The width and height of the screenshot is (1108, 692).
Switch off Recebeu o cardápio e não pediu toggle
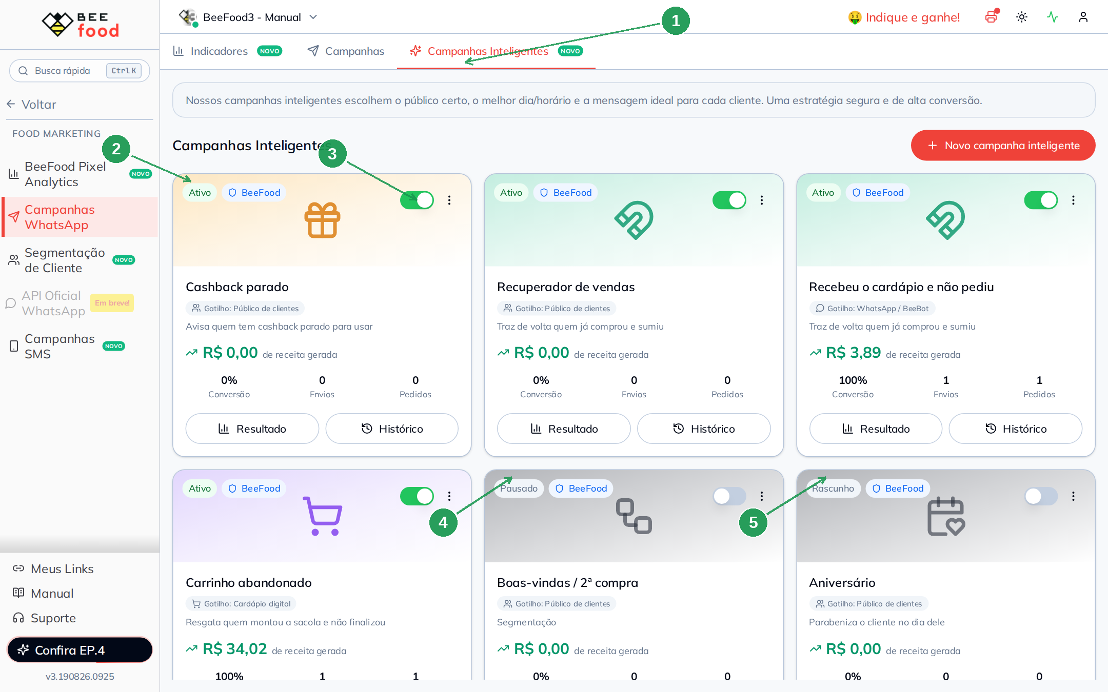pos(1041,200)
